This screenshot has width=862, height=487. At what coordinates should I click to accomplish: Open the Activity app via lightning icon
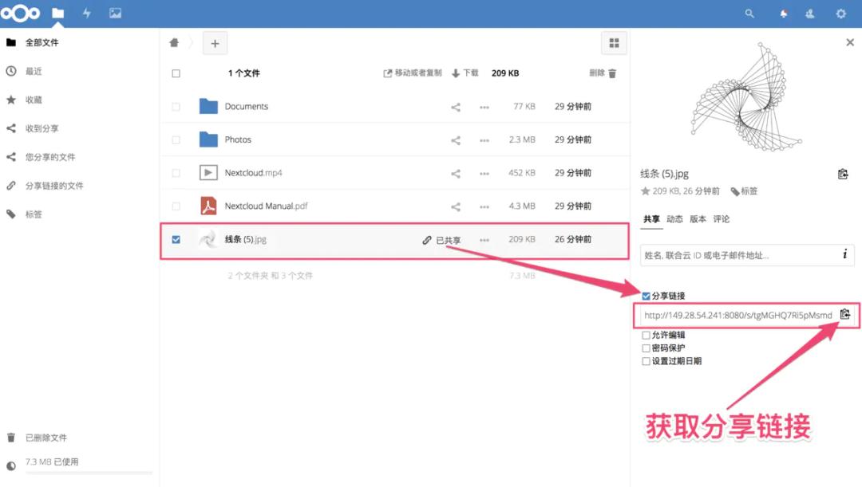coord(88,13)
